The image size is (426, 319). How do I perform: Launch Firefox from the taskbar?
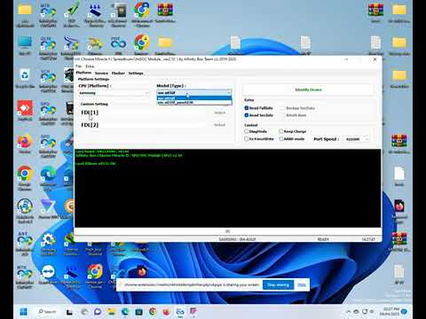[167, 312]
